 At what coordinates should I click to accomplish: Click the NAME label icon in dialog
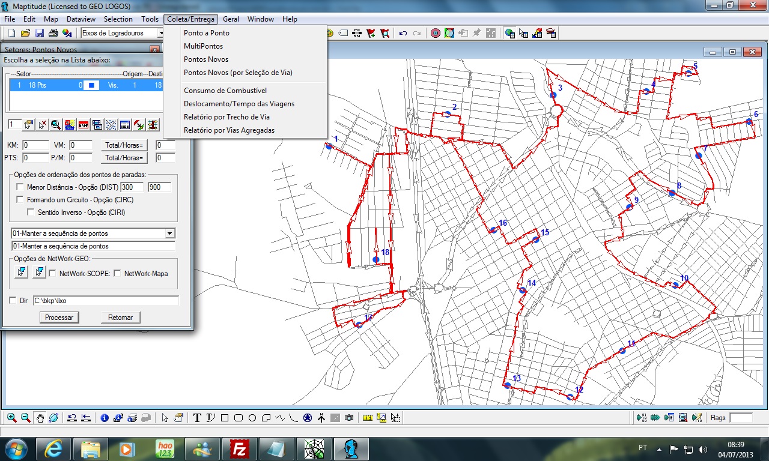[84, 125]
